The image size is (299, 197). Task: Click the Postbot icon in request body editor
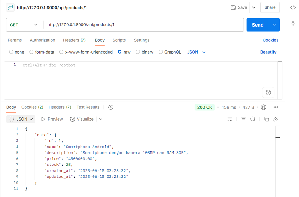point(268,92)
